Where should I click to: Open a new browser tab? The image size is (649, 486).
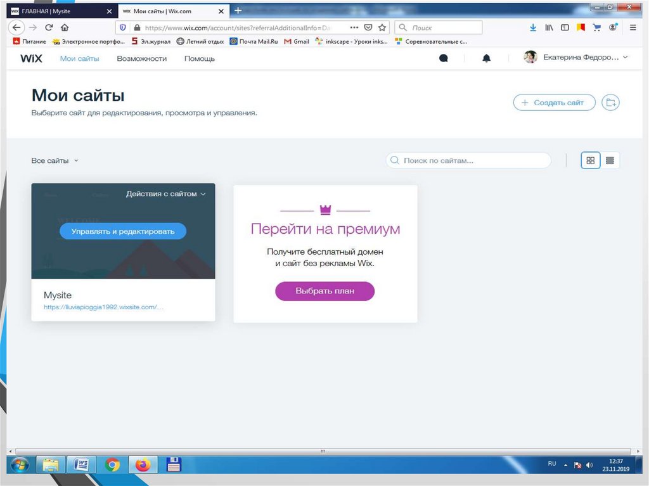click(238, 11)
